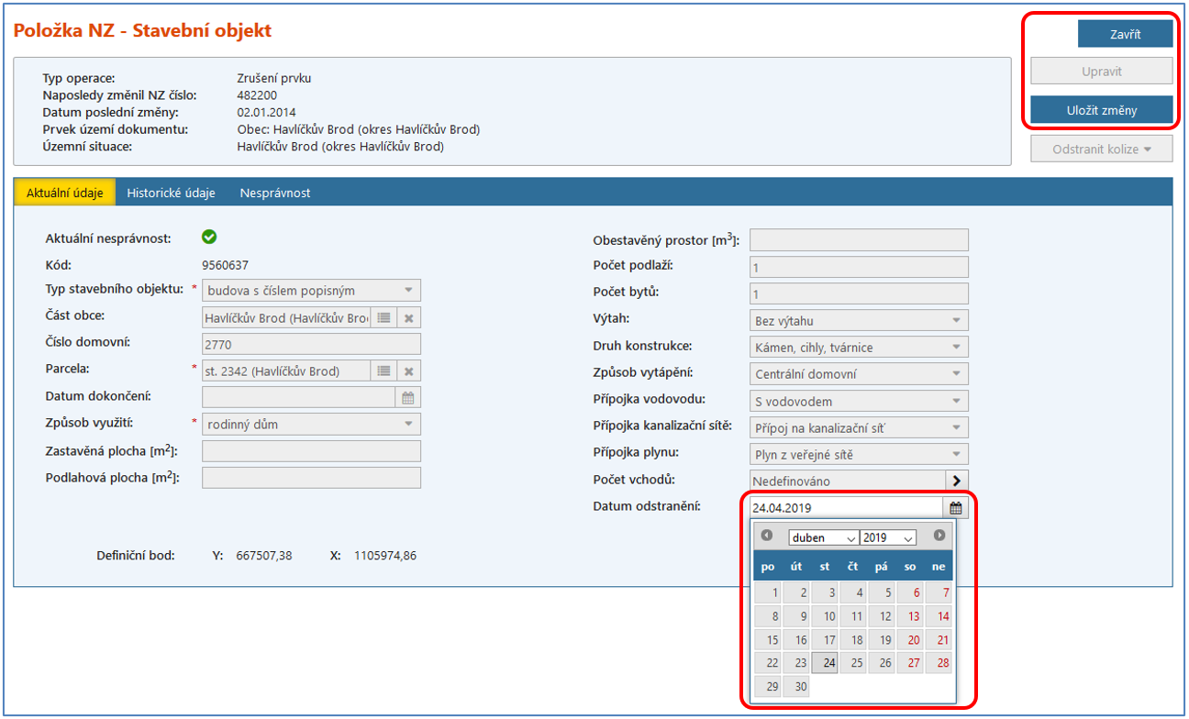Expand Typ stavebního objektu dropdown
The height and width of the screenshot is (719, 1189).
point(408,291)
